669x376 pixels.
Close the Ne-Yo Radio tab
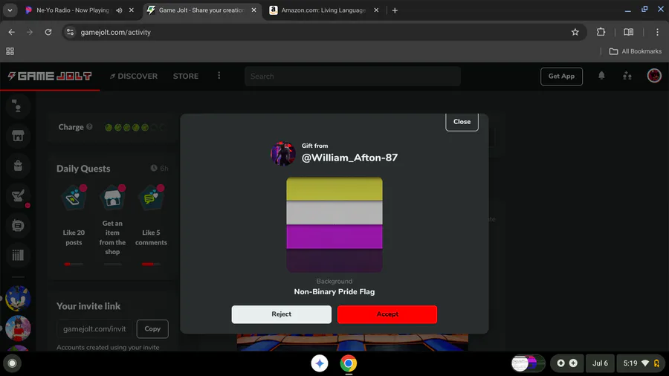[x=132, y=10]
